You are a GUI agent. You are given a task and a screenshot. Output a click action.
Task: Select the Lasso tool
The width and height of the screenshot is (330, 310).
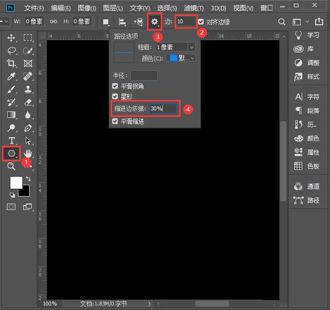tap(11, 51)
